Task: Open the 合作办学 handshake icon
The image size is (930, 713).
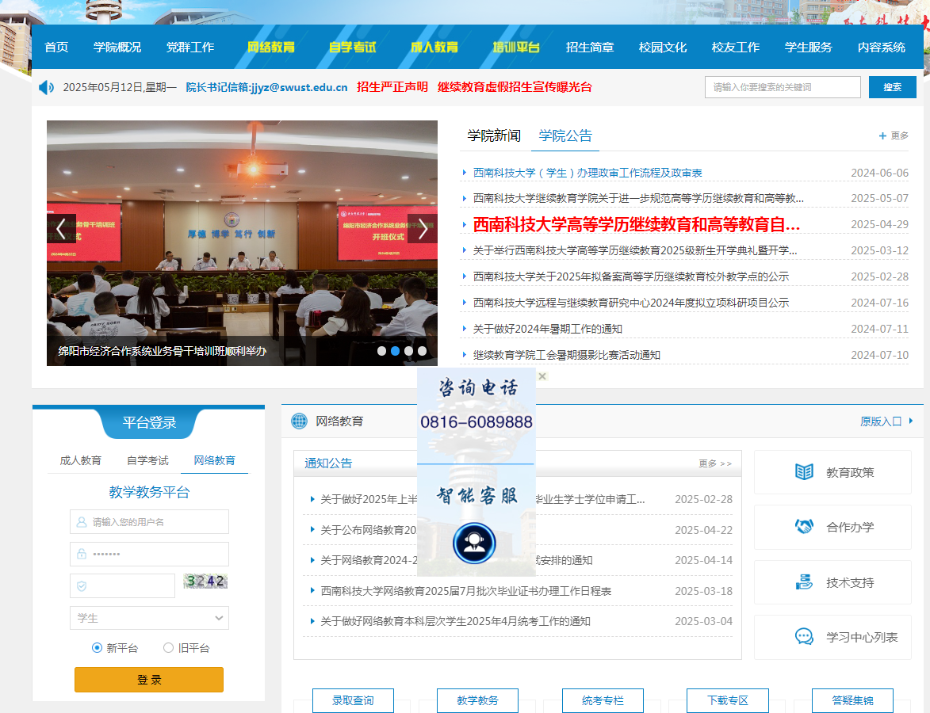Action: [x=804, y=527]
